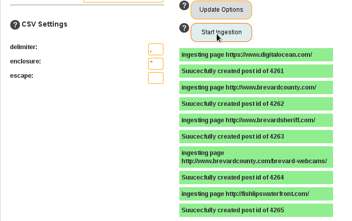Open help icon beside Start Ingestion
This screenshot has height=221, width=352.
(184, 28)
